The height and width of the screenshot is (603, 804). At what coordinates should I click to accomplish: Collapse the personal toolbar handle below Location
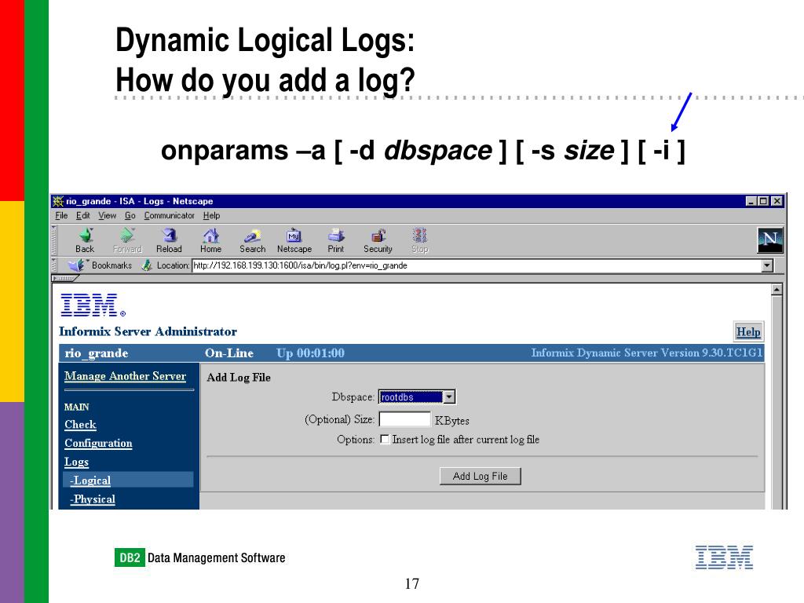[x=64, y=278]
